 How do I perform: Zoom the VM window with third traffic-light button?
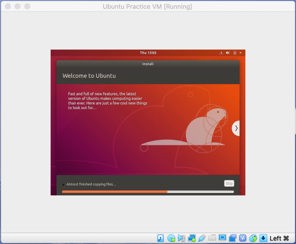(x=27, y=6)
